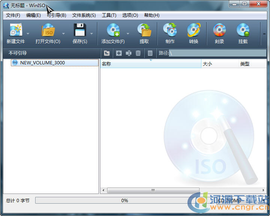Open the Tools (工具) menu
270x216 pixels.
click(109, 15)
